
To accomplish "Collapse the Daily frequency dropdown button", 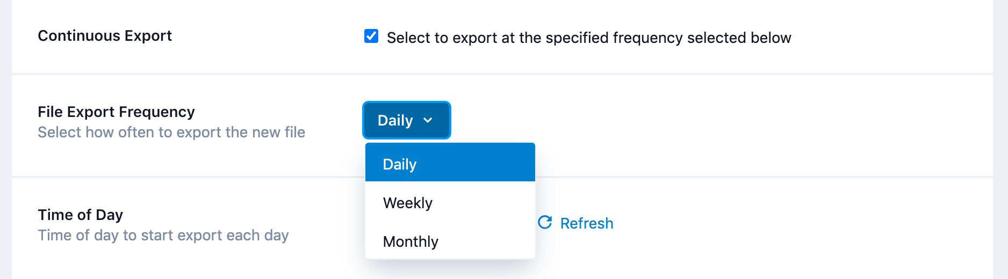I will [x=396, y=120].
